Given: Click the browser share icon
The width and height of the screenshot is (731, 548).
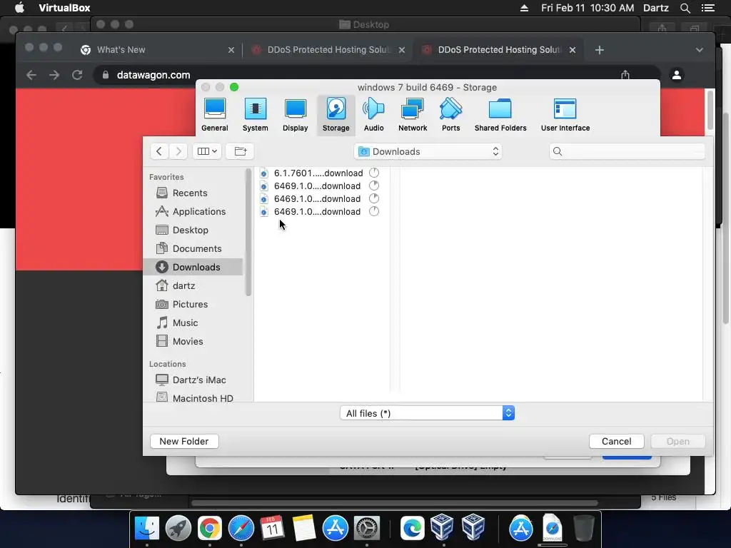Looking at the screenshot, I should point(625,74).
